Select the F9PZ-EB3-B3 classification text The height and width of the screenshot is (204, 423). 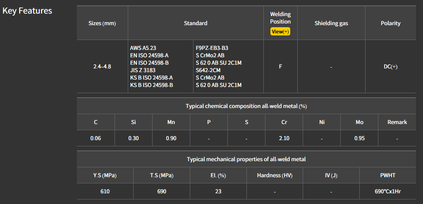[x=212, y=48]
